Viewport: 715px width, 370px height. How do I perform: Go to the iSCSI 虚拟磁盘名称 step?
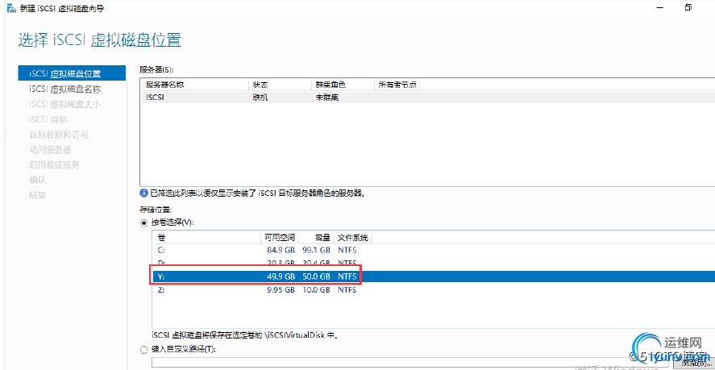(64, 89)
